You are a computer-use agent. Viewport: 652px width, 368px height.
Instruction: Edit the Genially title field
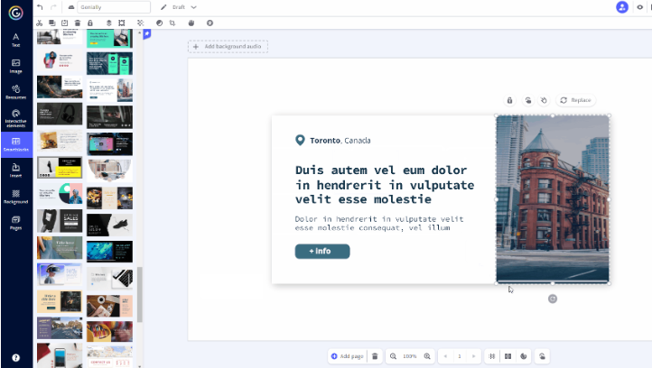(114, 7)
